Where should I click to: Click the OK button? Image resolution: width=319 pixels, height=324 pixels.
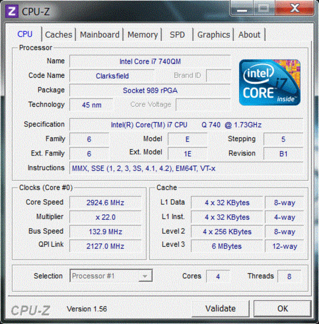(x=283, y=308)
